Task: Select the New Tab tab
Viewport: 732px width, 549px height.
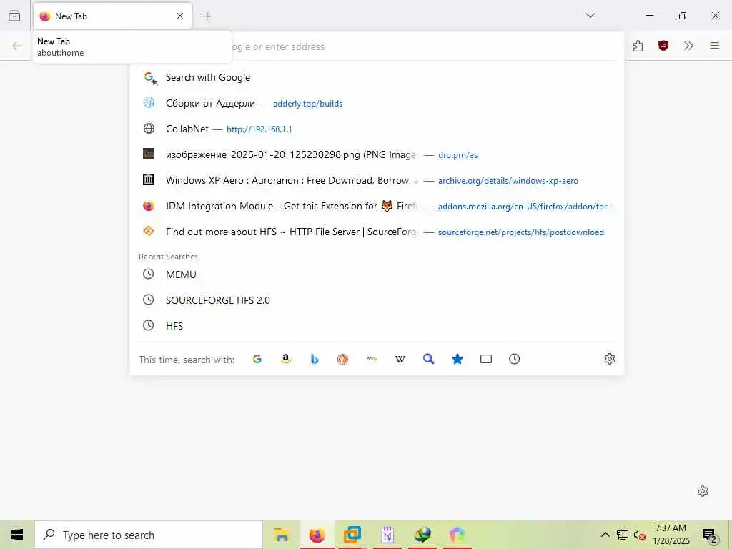Action: (112, 16)
